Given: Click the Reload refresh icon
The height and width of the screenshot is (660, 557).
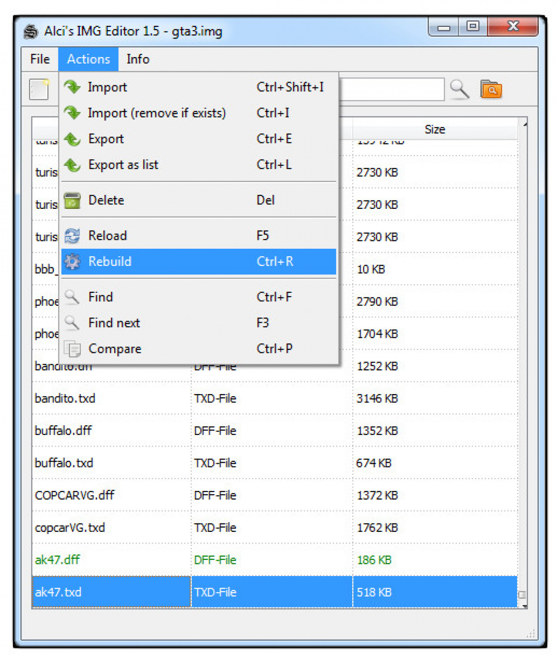Looking at the screenshot, I should 72,235.
